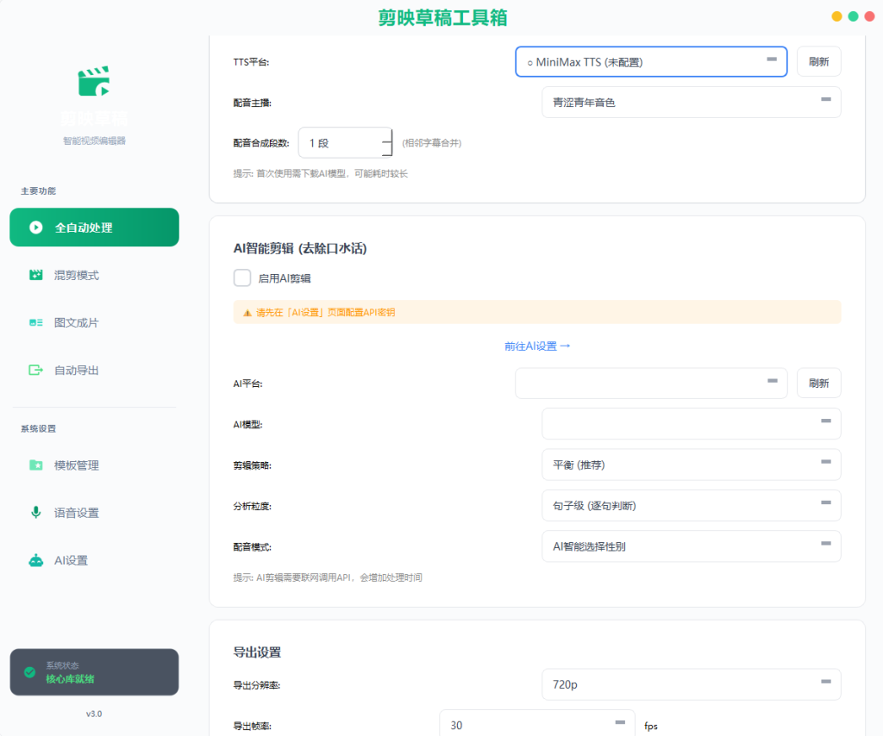Open the TTS平台 MiniMax TTS dropdown
The width and height of the screenshot is (883, 736).
click(651, 62)
